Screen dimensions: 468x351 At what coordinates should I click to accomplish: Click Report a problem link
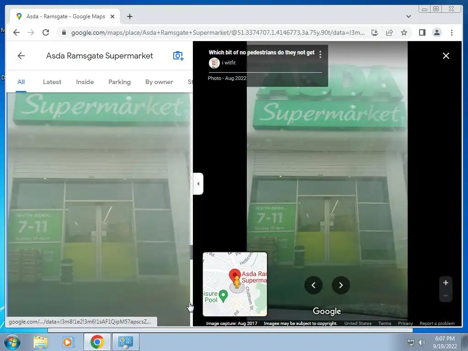(x=437, y=323)
